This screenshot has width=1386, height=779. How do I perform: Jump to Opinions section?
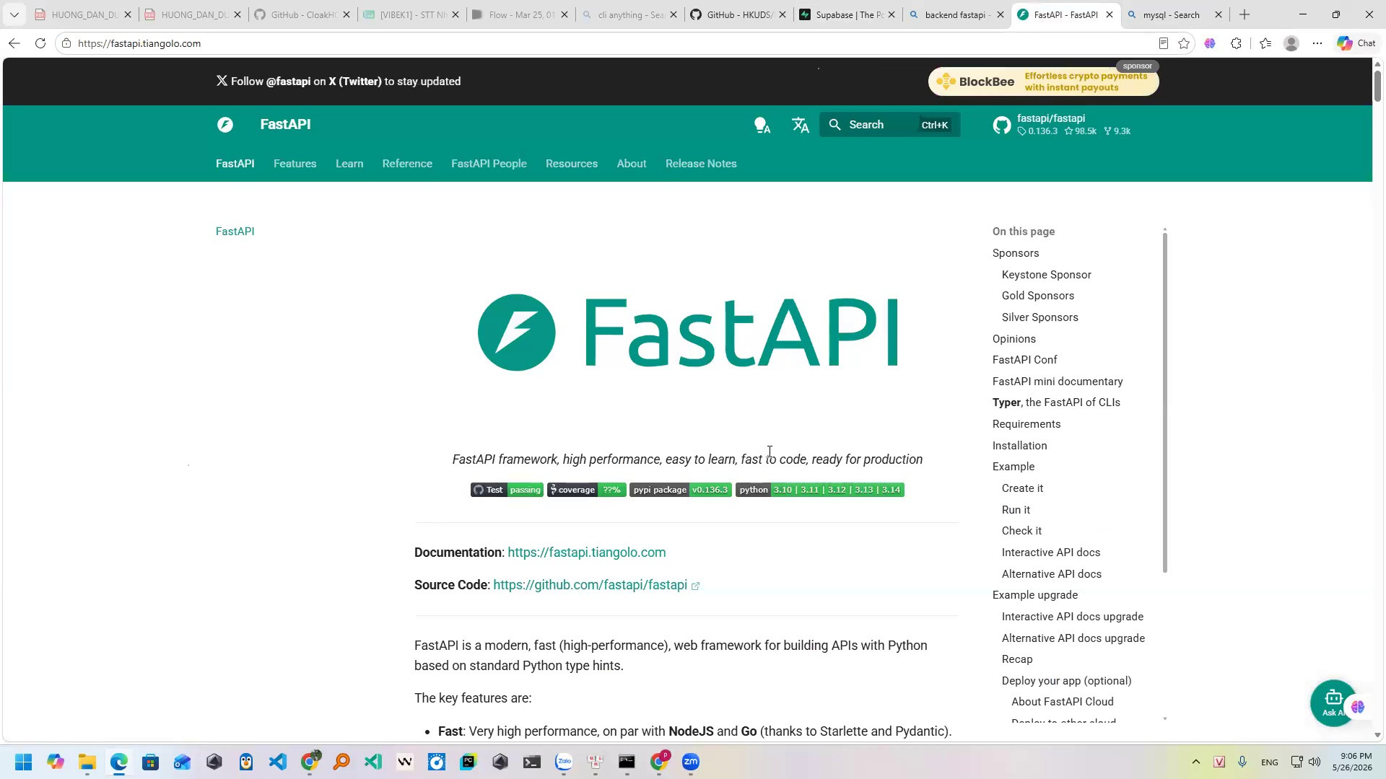point(1014,339)
